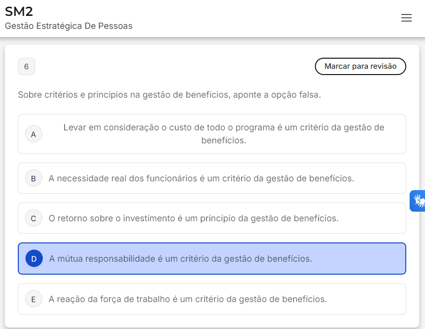The height and width of the screenshot is (329, 425).
Task: Click the question prompt text
Action: pyautogui.click(x=169, y=95)
